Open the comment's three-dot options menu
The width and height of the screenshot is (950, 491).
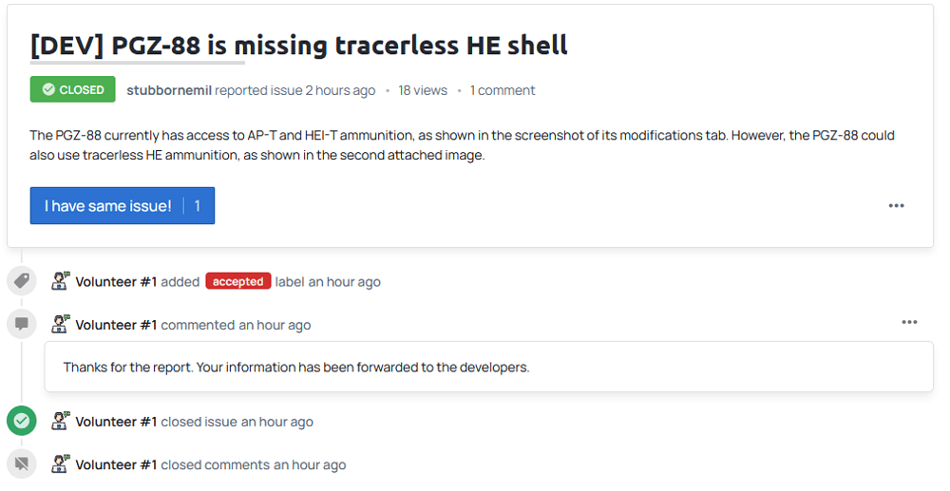click(x=909, y=322)
